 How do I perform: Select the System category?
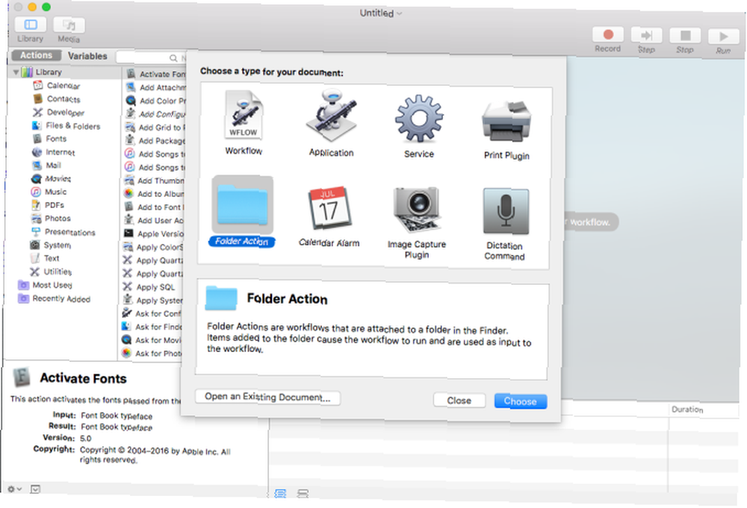pyautogui.click(x=57, y=245)
